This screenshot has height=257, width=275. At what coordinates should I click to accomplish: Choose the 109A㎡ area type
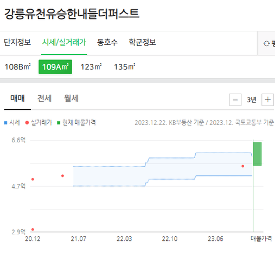point(55,67)
